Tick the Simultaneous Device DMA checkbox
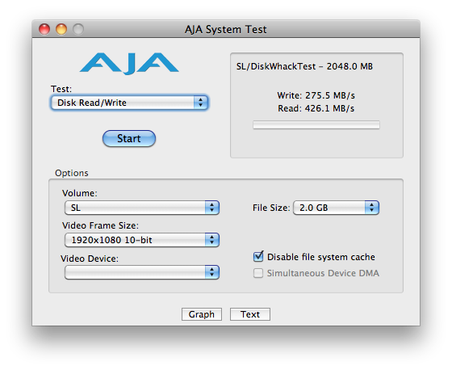This screenshot has width=452, height=370. pos(258,273)
